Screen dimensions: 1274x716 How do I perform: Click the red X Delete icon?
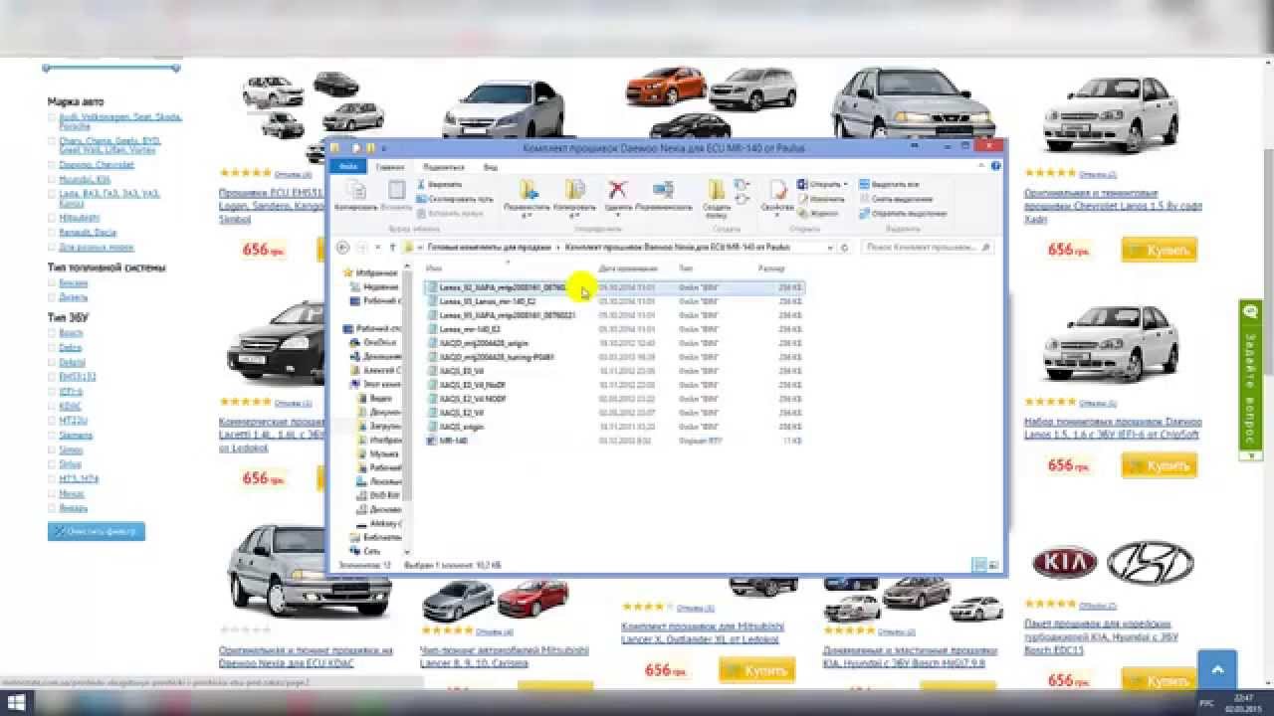click(x=617, y=189)
